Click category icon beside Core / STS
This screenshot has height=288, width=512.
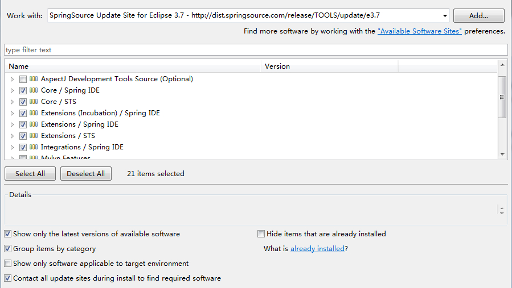[x=34, y=102]
